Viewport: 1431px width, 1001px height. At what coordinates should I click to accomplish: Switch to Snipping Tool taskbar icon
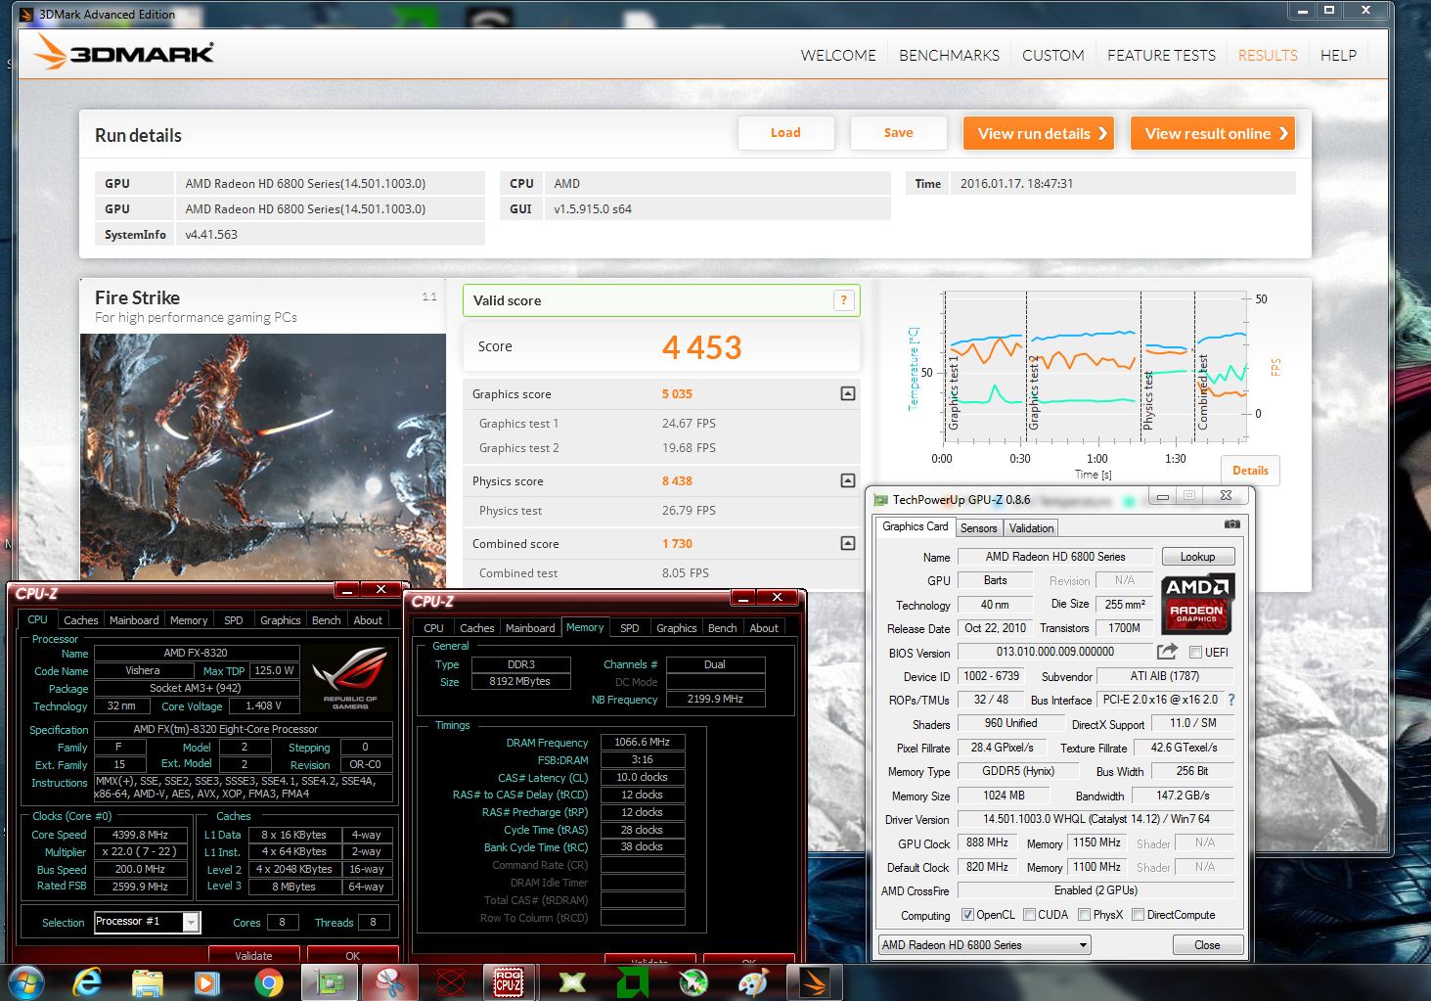click(389, 982)
